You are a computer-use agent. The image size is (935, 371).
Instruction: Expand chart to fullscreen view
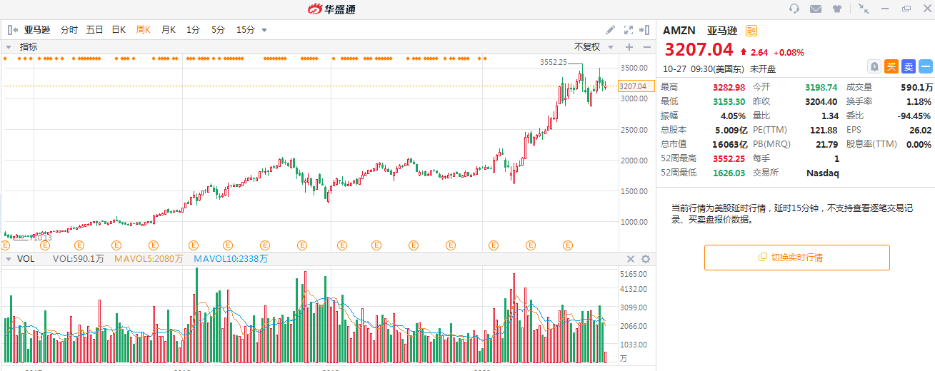(x=629, y=30)
